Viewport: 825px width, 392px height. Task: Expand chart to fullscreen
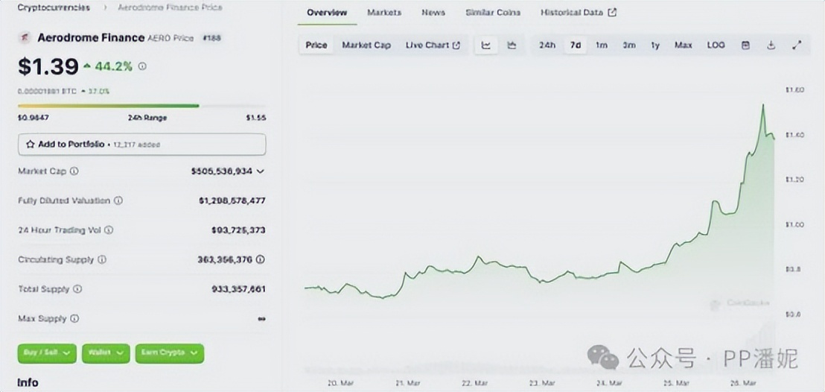pos(796,45)
